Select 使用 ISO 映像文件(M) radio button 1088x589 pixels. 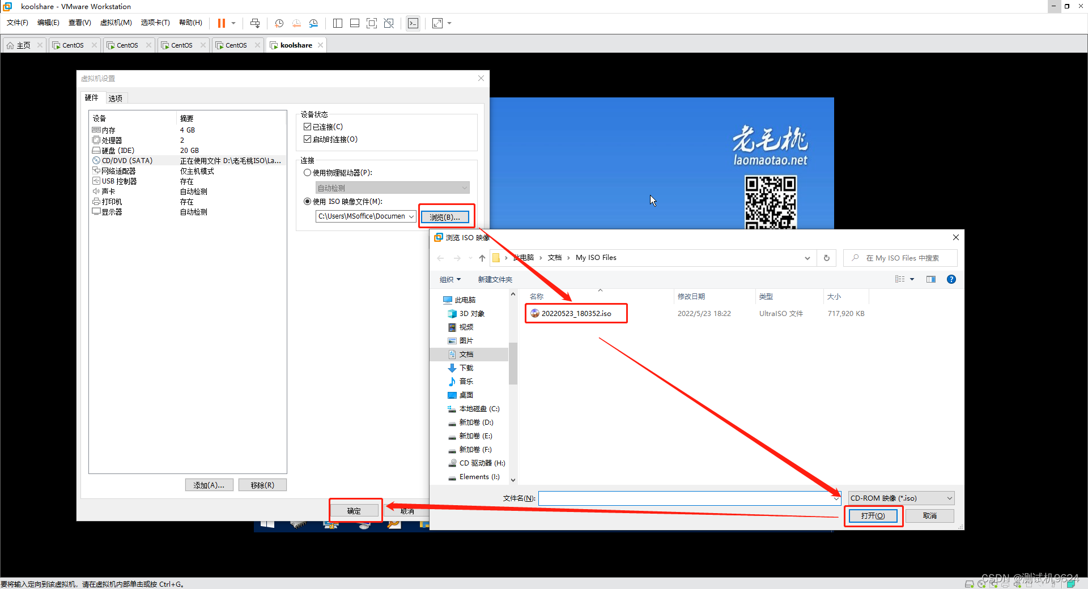click(x=308, y=202)
